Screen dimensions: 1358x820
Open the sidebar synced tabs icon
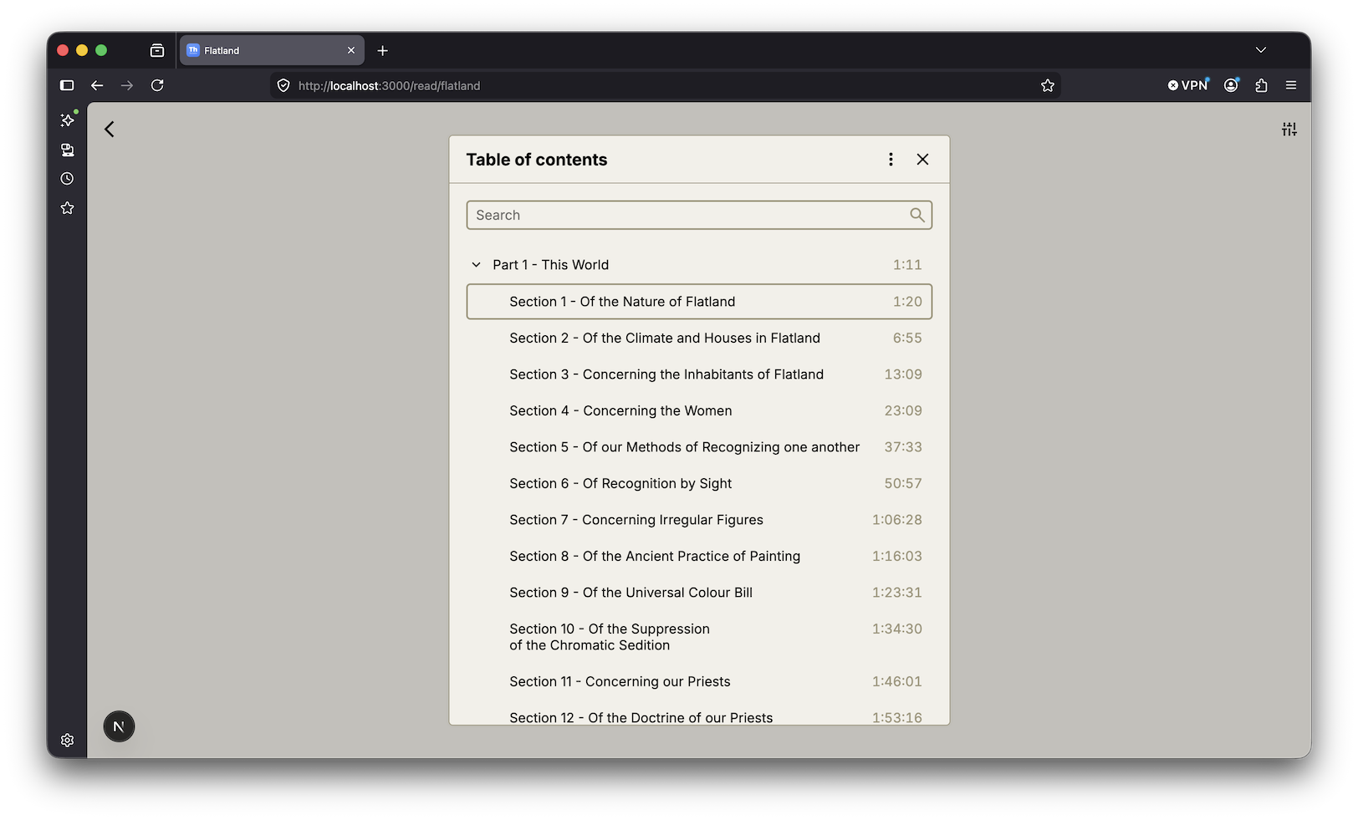pyautogui.click(x=68, y=150)
